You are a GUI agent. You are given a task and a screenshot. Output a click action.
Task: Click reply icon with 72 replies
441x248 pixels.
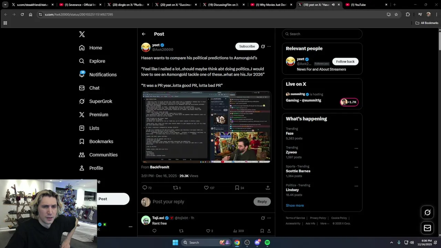[x=147, y=188]
